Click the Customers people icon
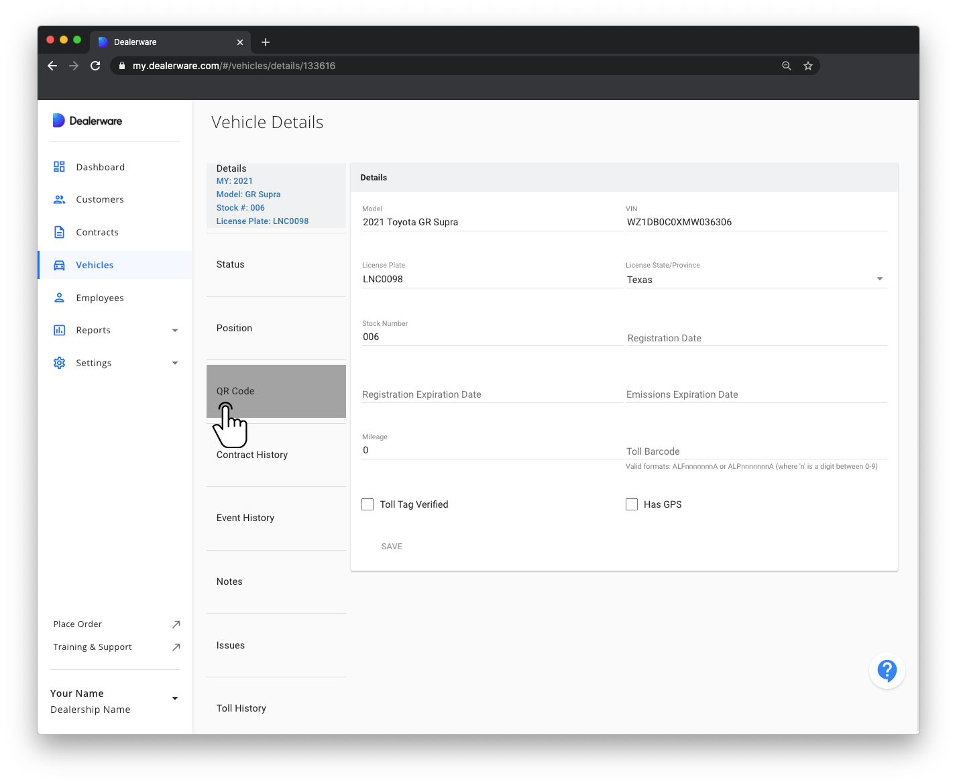Viewport: 957px width, 784px height. (60, 199)
